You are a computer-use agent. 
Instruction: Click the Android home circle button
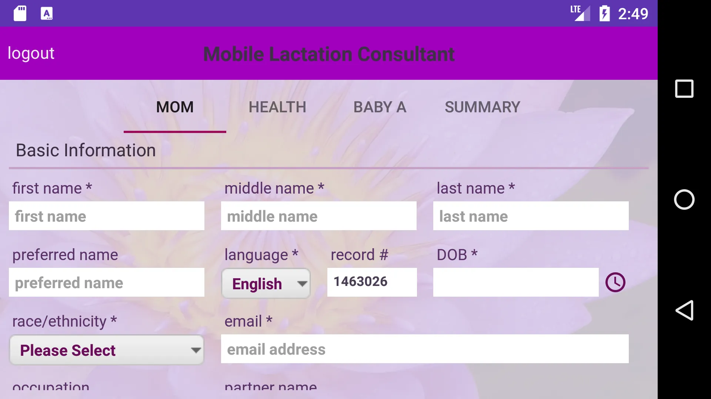tap(684, 199)
